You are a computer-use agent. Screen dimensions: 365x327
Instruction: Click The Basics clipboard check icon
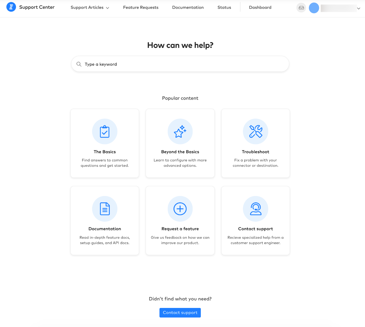pyautogui.click(x=105, y=131)
